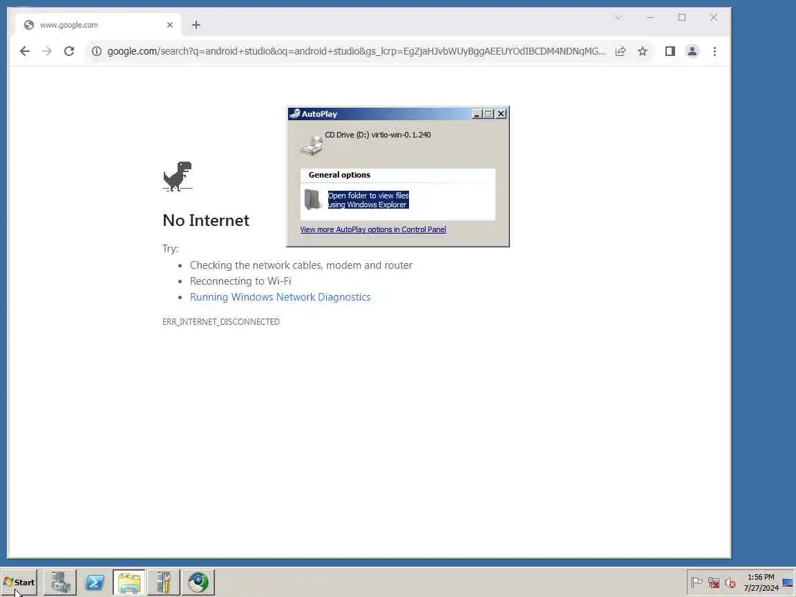796x597 pixels.
Task: Open the Windows Start menu
Action: [x=19, y=582]
